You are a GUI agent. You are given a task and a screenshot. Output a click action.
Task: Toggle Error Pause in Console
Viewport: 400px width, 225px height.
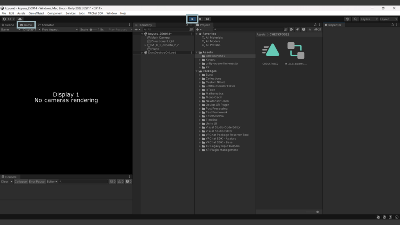click(x=37, y=182)
